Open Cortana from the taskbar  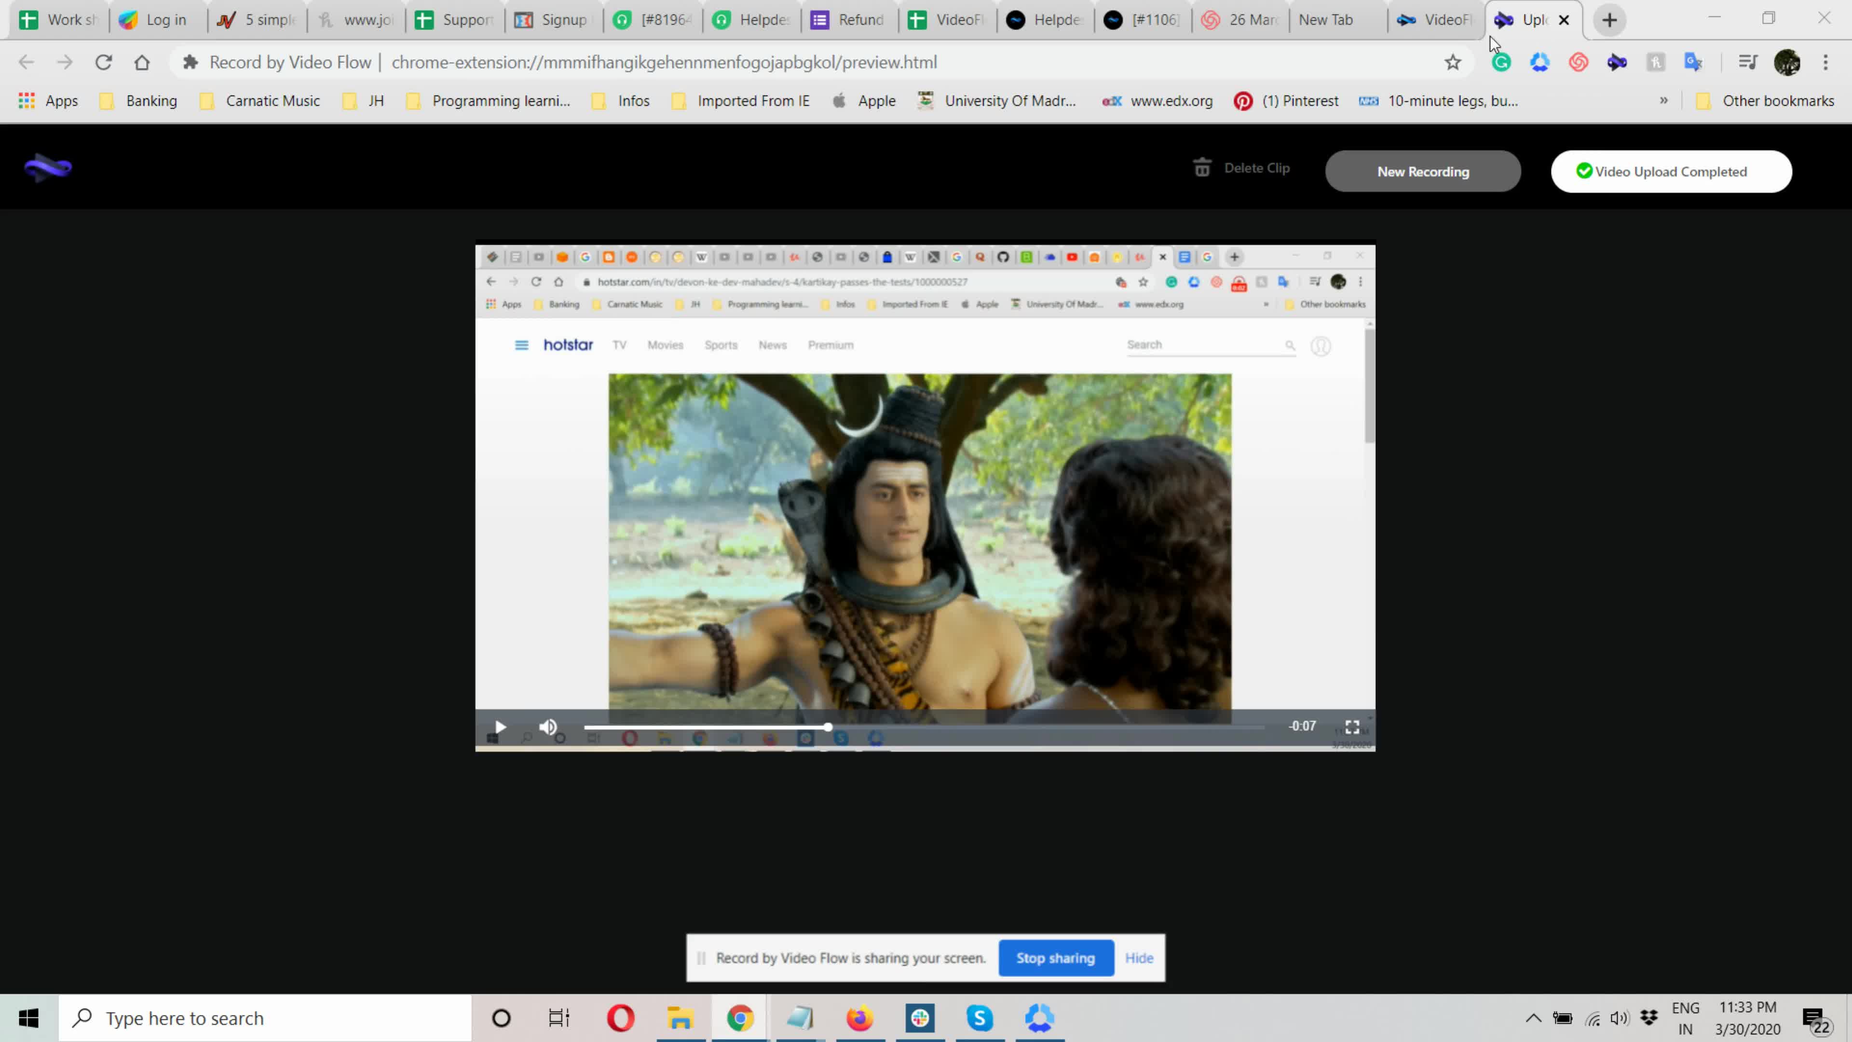click(501, 1018)
